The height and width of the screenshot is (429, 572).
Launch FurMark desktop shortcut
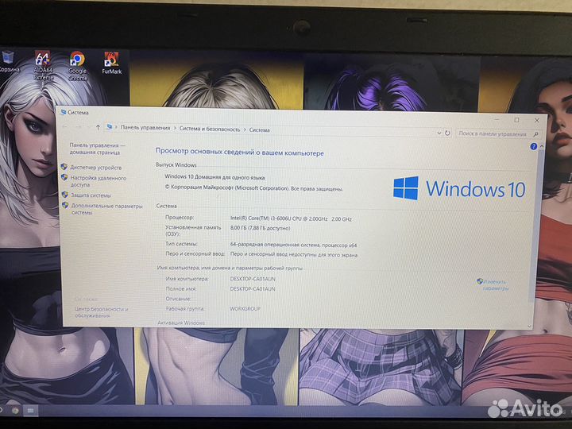[112, 63]
